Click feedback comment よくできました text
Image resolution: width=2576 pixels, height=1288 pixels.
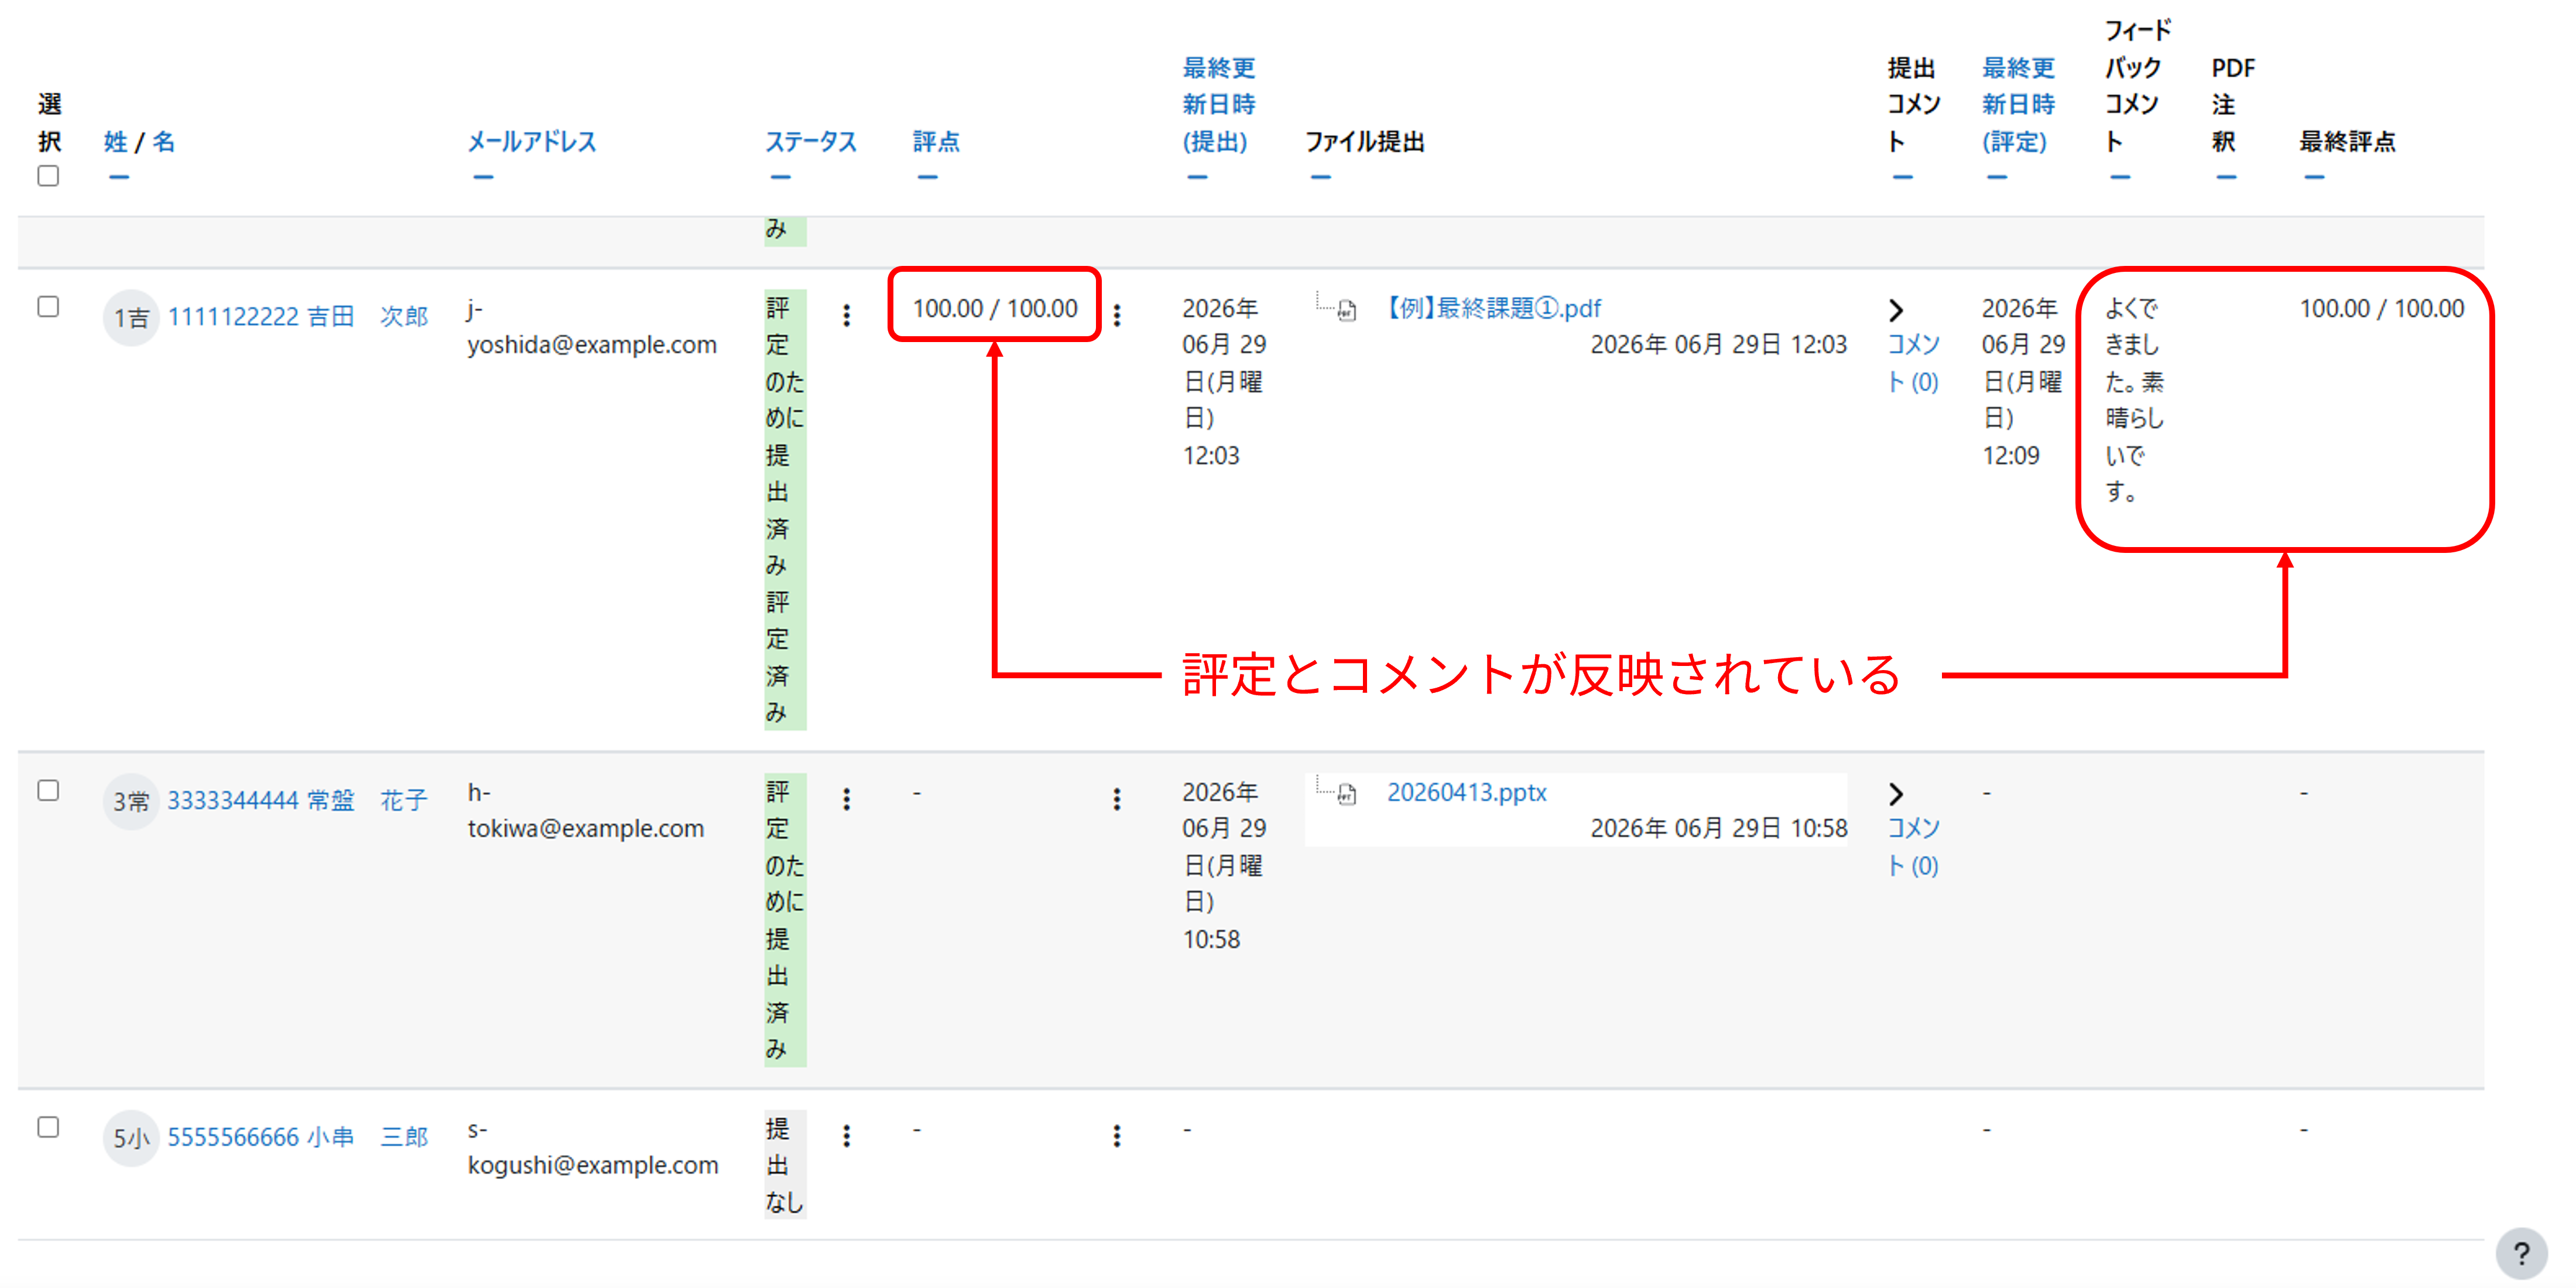click(x=2134, y=400)
